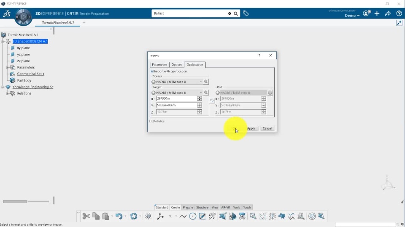
Task: Expand the Relations tree node
Action: [7, 93]
